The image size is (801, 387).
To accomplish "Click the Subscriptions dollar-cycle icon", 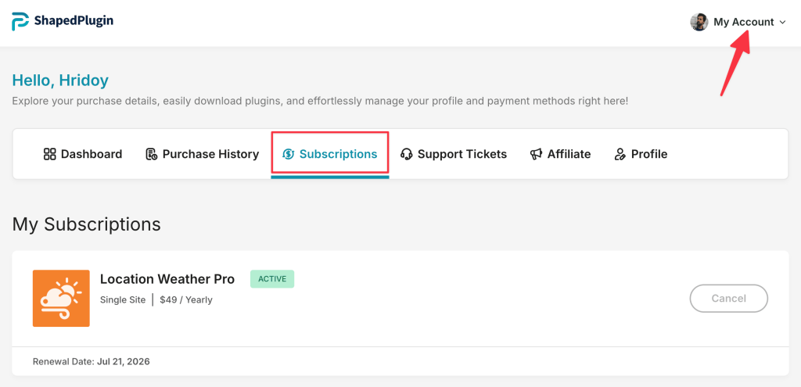I will [x=288, y=154].
